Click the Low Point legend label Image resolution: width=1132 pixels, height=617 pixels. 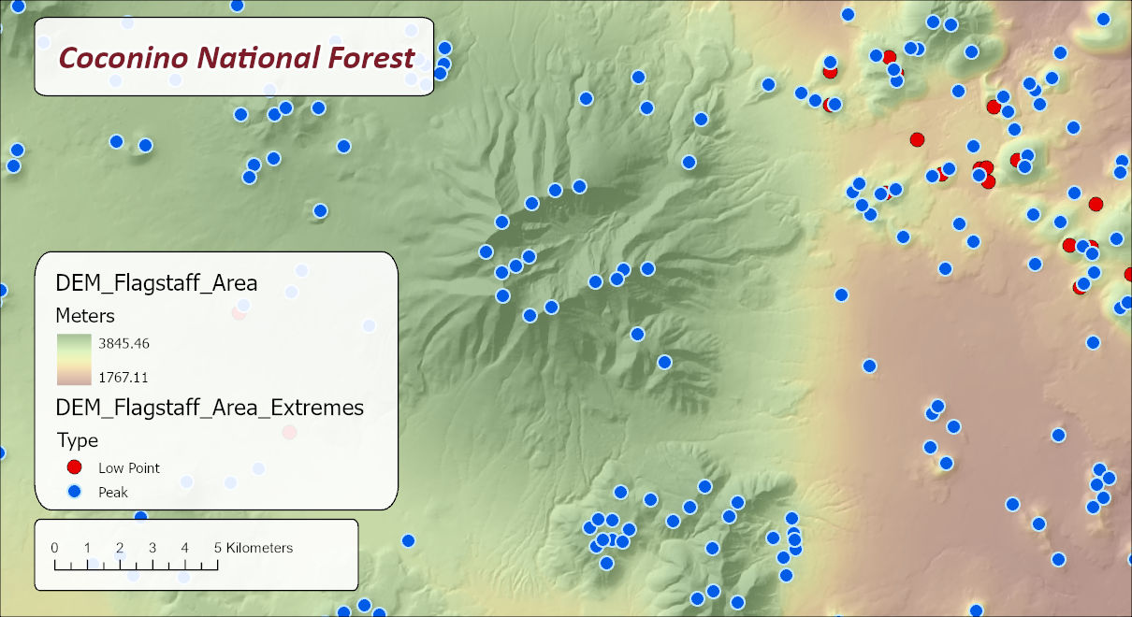click(129, 467)
